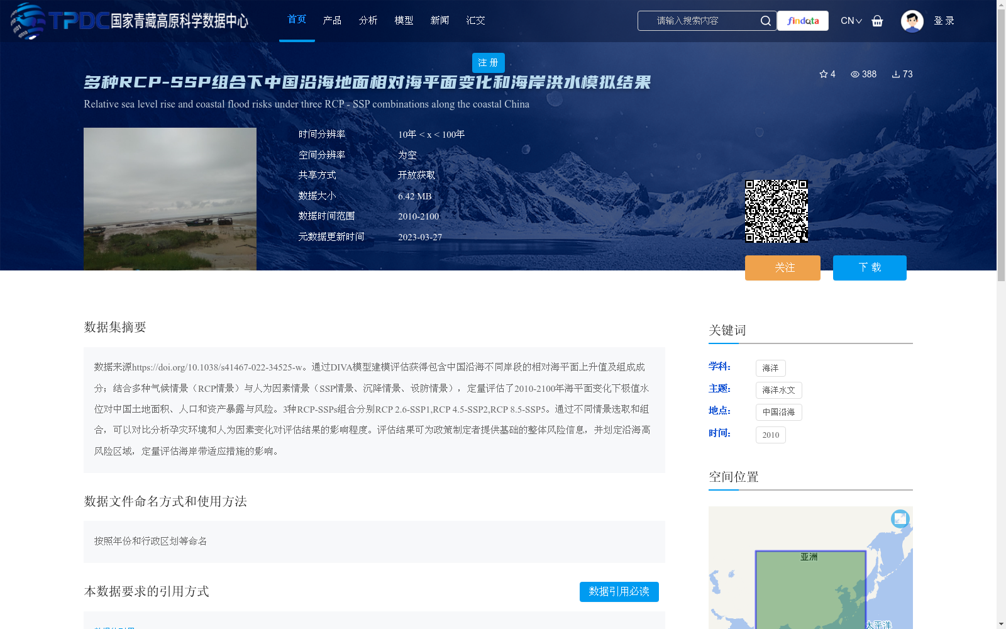Click the English dataset subtitle
1006x629 pixels.
click(x=307, y=104)
